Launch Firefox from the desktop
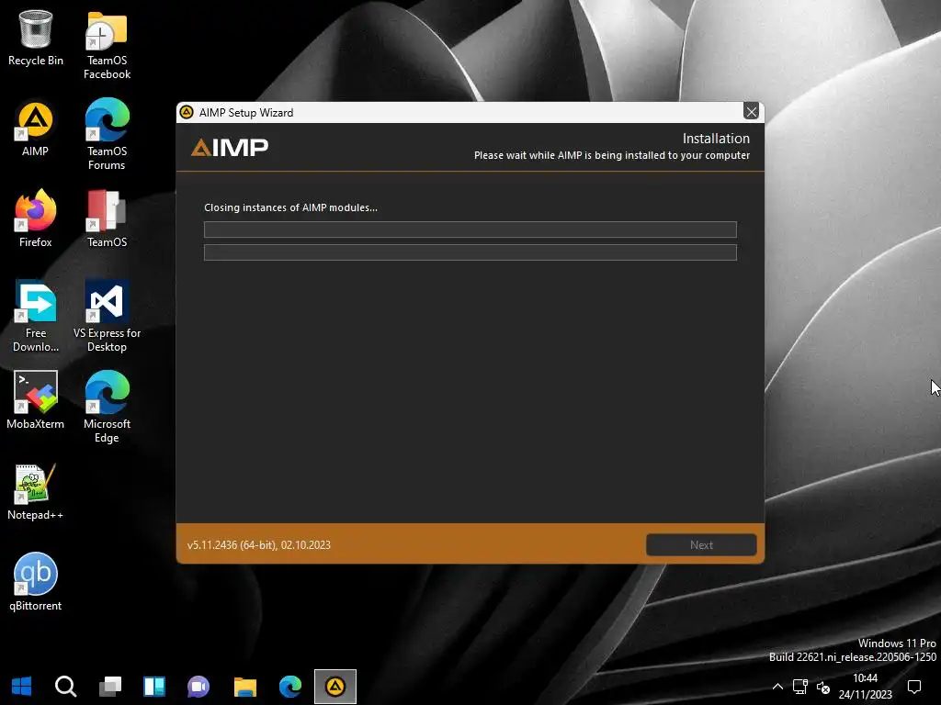Viewport: 941px width, 705px height. click(36, 218)
